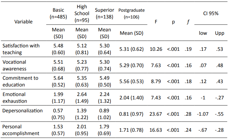Click the High School (n=95) header
The width and height of the screenshot is (229, 140).
tap(82, 13)
